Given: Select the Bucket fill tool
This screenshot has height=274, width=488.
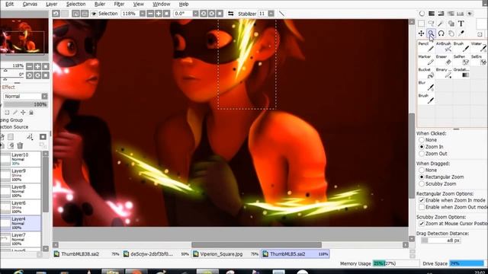Looking at the screenshot, I should pos(425,73).
